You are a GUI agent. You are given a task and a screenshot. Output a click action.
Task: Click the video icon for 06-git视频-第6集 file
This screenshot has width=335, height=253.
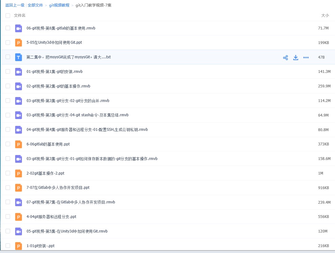click(19, 28)
